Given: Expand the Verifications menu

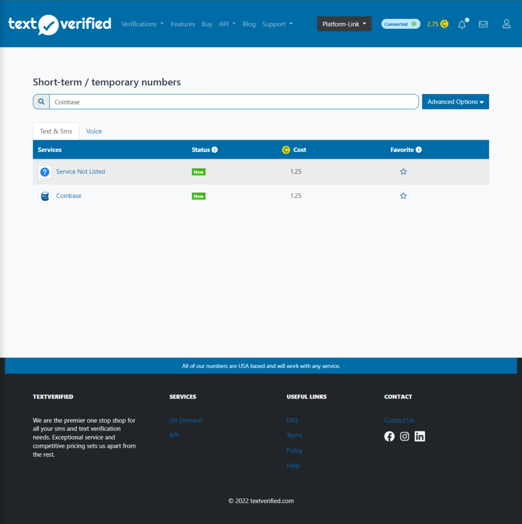Looking at the screenshot, I should point(142,24).
